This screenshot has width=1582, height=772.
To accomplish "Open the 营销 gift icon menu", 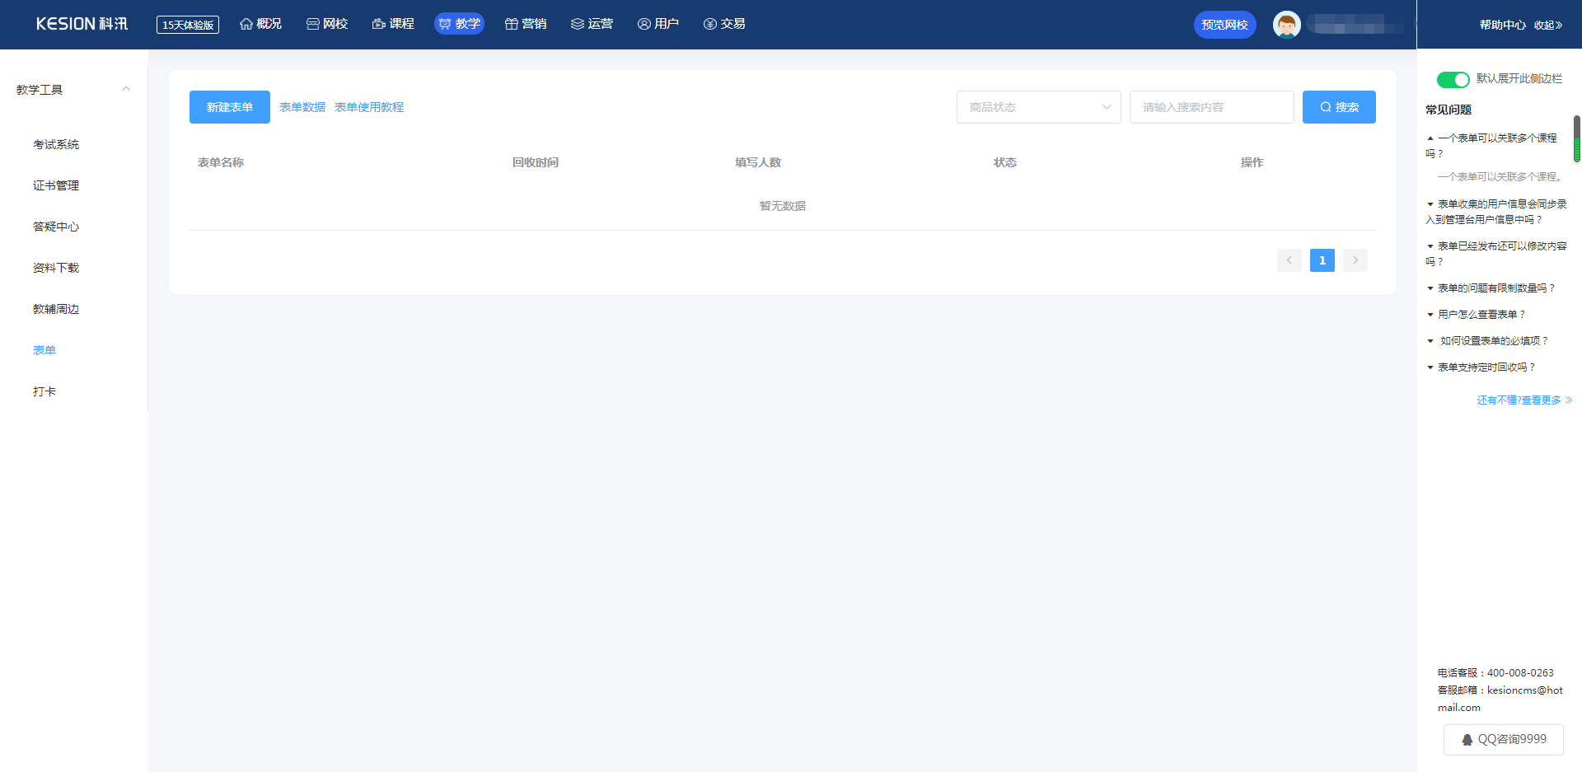I will [525, 24].
